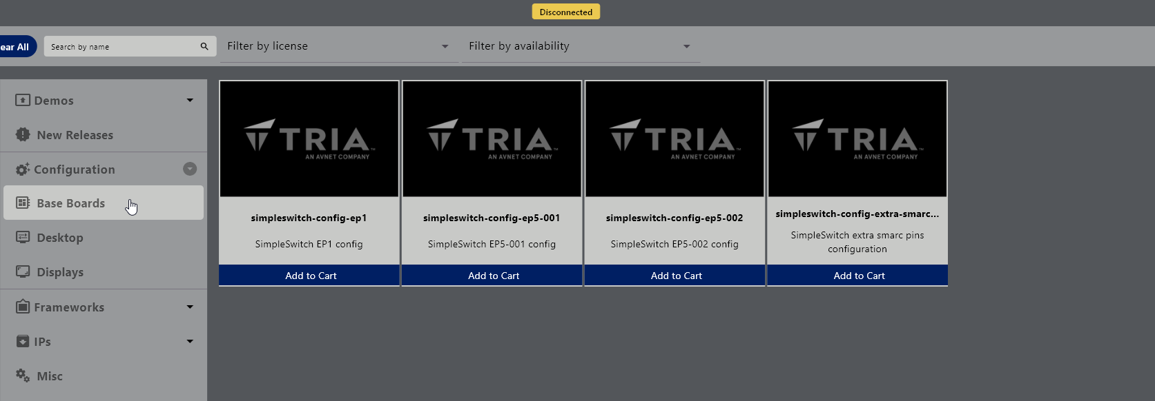Image resolution: width=1155 pixels, height=401 pixels.
Task: Click the simpleswitch-config-ep1 title
Action: [309, 218]
